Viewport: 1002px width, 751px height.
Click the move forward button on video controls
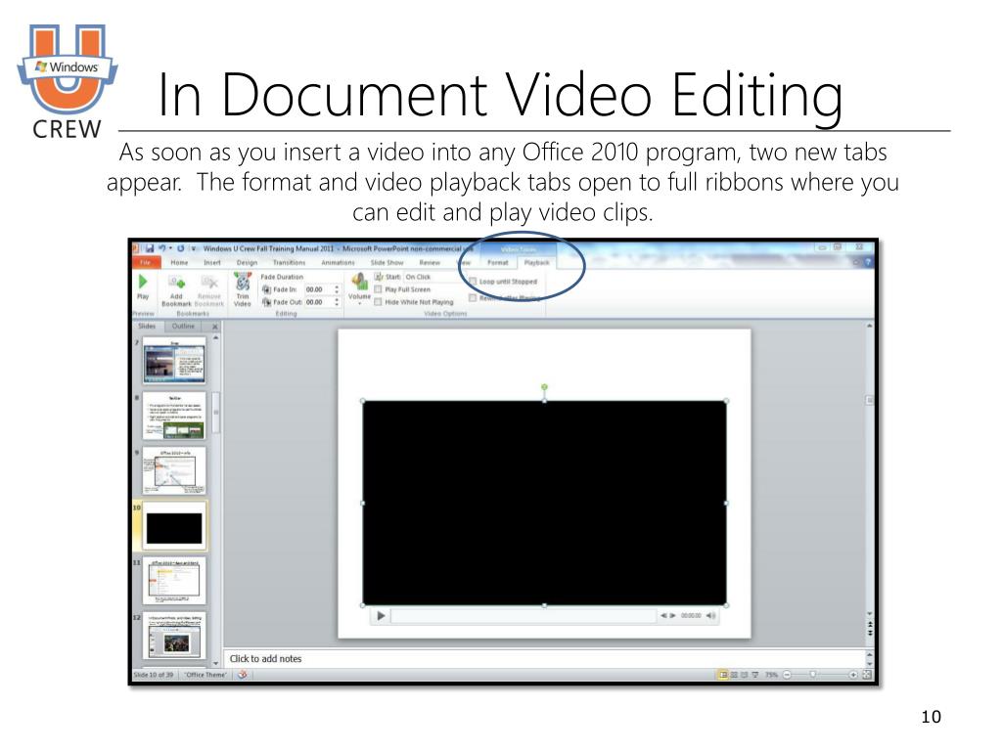672,616
